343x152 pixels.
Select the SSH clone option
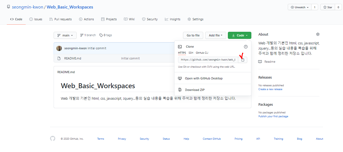point(191,53)
